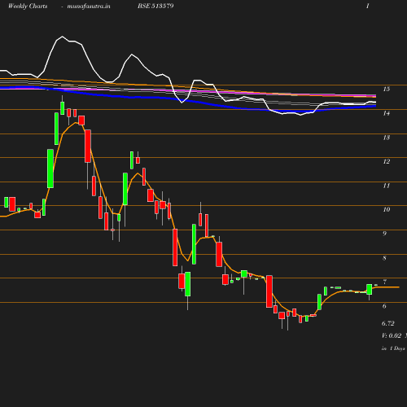Click the large red candle below price 9
407x407 pixels.
tap(175, 247)
